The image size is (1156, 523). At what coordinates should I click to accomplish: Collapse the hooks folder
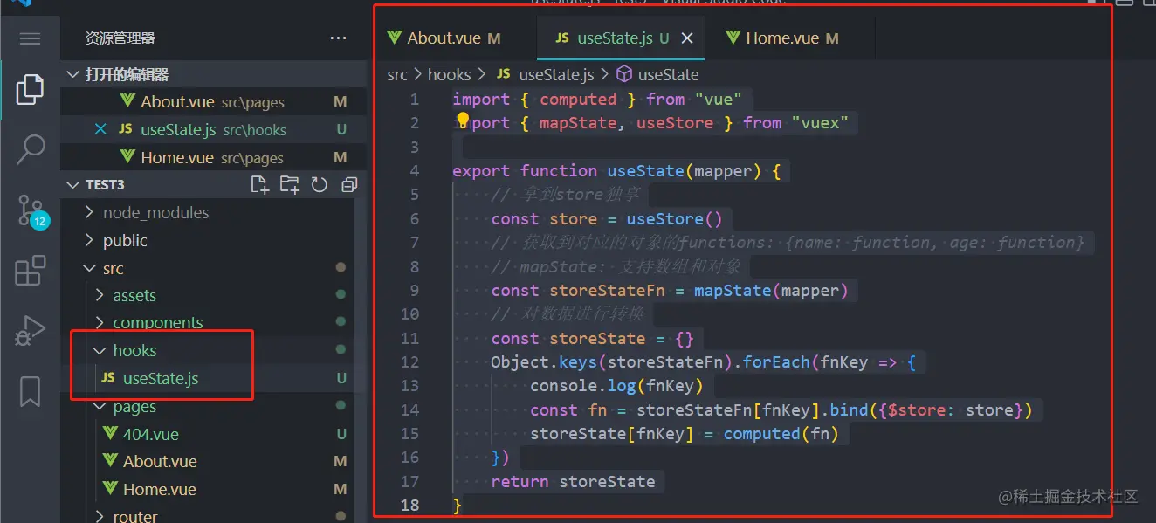[134, 351]
